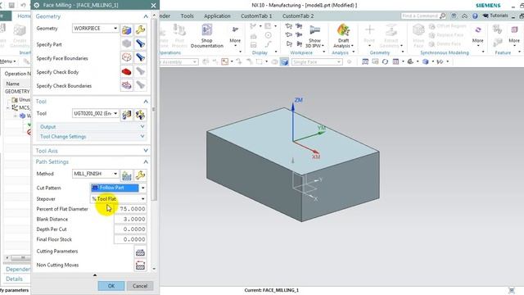
Task: Click the search magnifier in Find a Command
Action: click(443, 16)
